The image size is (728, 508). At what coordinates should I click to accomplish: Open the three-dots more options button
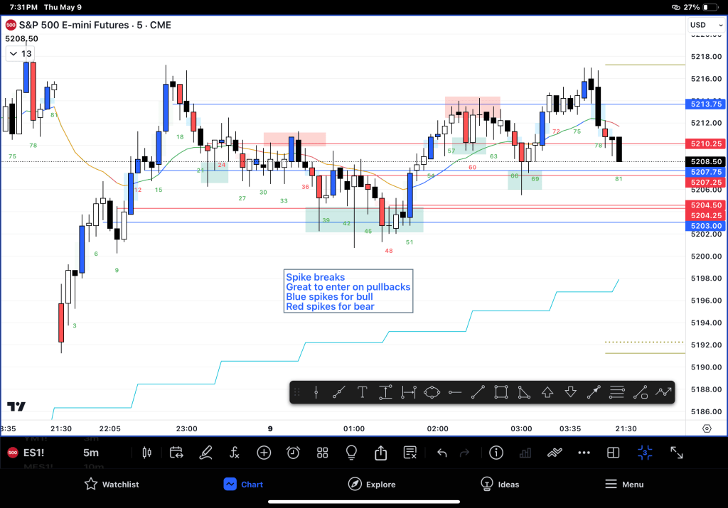click(x=584, y=453)
